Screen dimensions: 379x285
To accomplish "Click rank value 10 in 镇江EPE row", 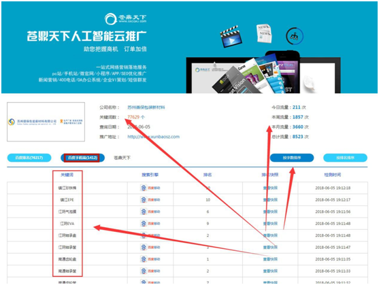I will click(x=208, y=200).
